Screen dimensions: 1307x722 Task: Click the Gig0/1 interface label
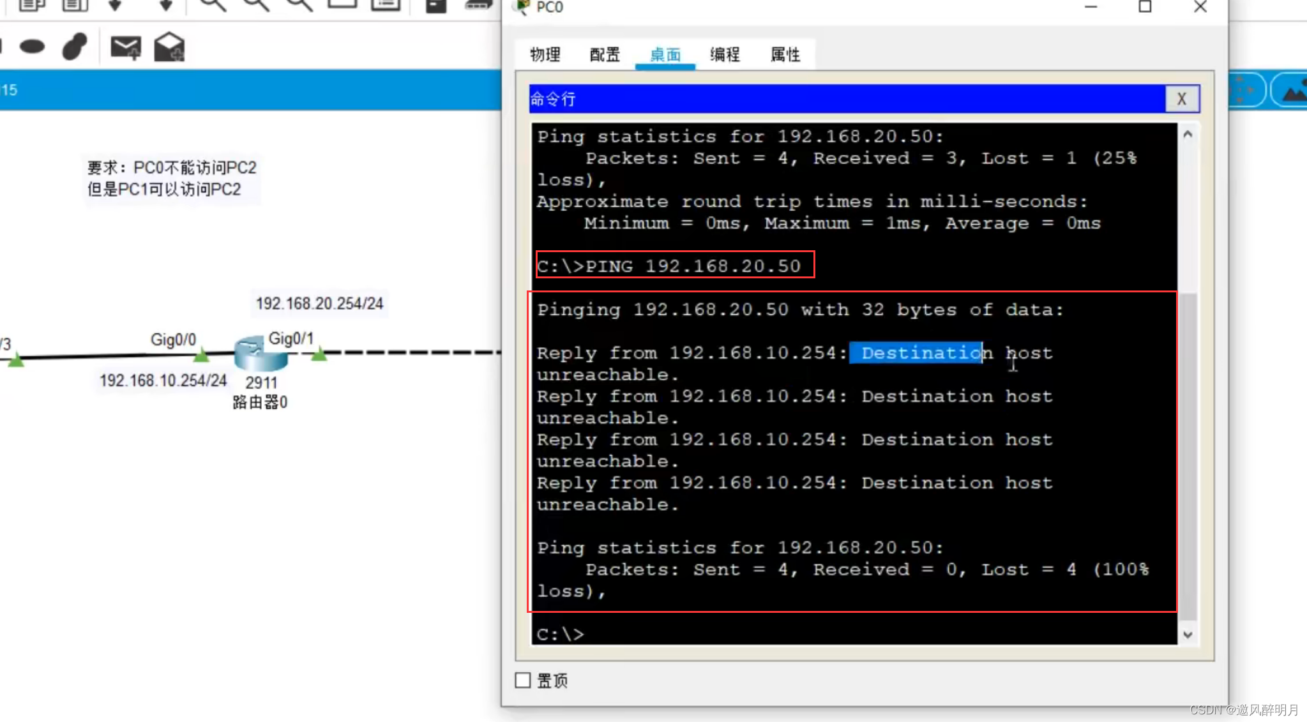click(x=291, y=338)
